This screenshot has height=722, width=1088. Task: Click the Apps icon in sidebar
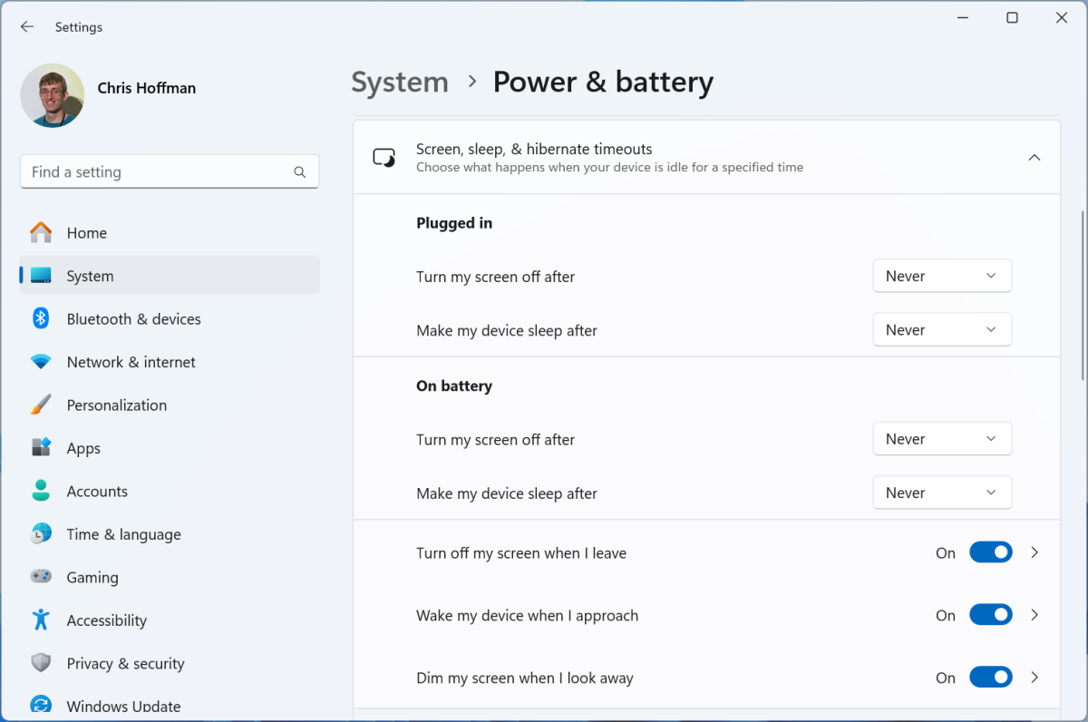[x=41, y=448]
